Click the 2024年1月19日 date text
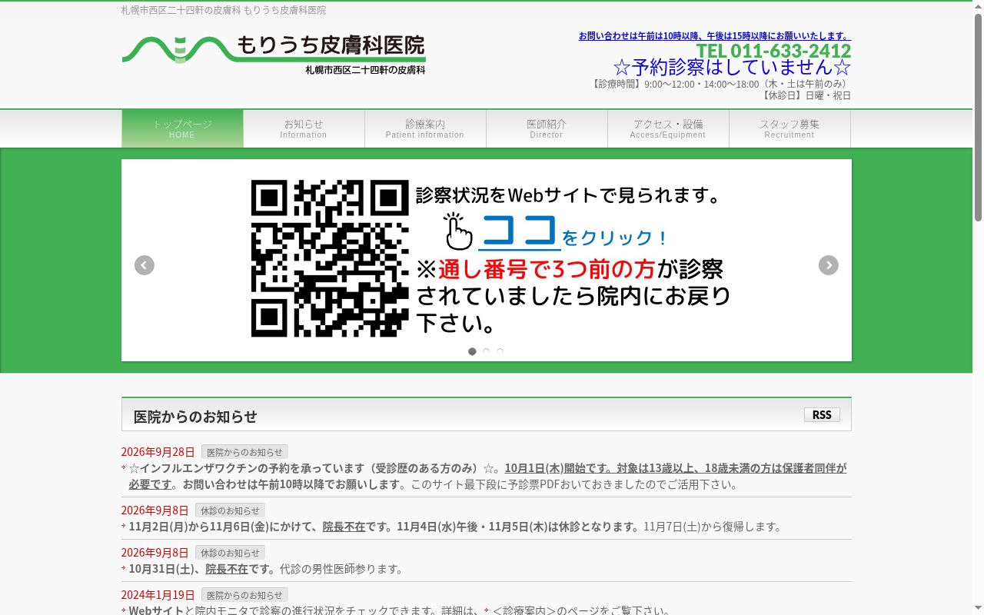 [158, 595]
